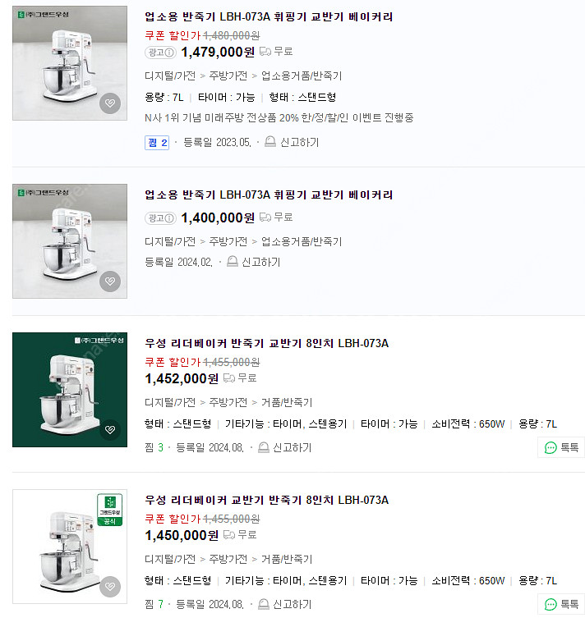Click the 광고 info icon beside 1,400,000원
Screen dimensions: 585x627
coord(170,218)
